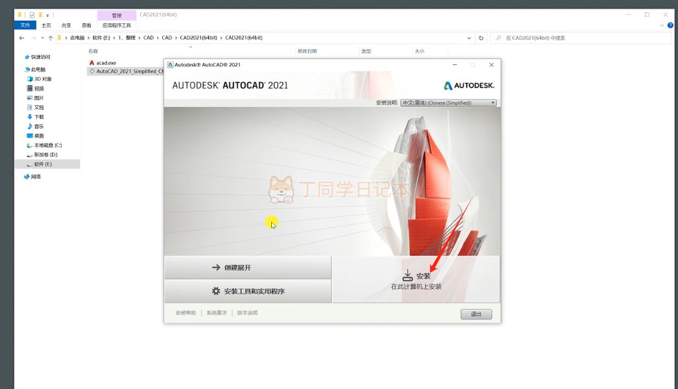This screenshot has height=389, width=678.
Task: Click 1、整理 breadcrumb segment
Action: [x=127, y=38]
